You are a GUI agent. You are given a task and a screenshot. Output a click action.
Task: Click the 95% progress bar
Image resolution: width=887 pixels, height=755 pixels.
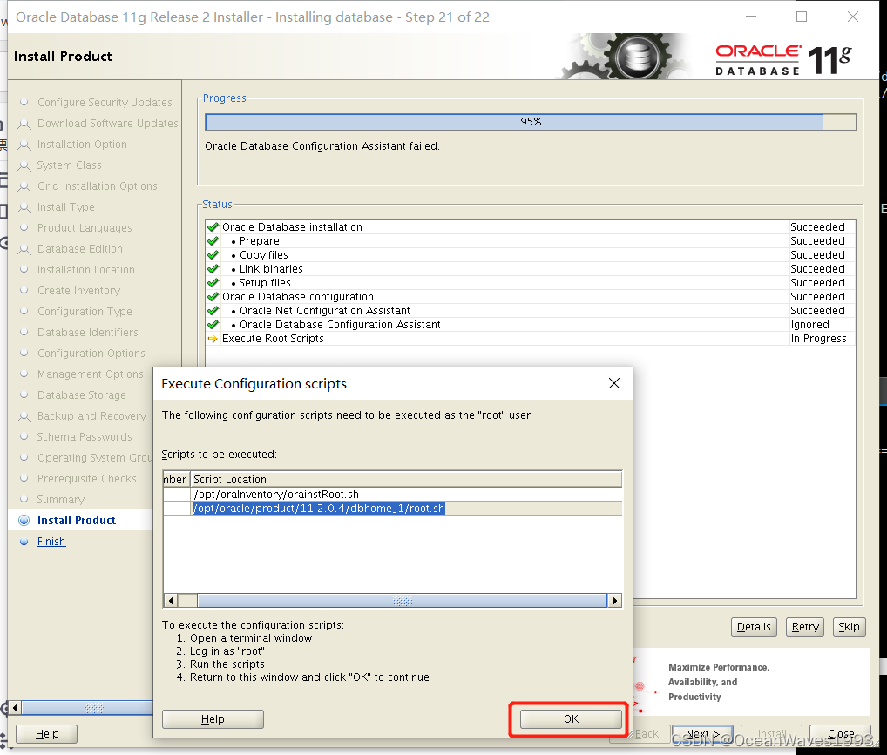coord(530,122)
